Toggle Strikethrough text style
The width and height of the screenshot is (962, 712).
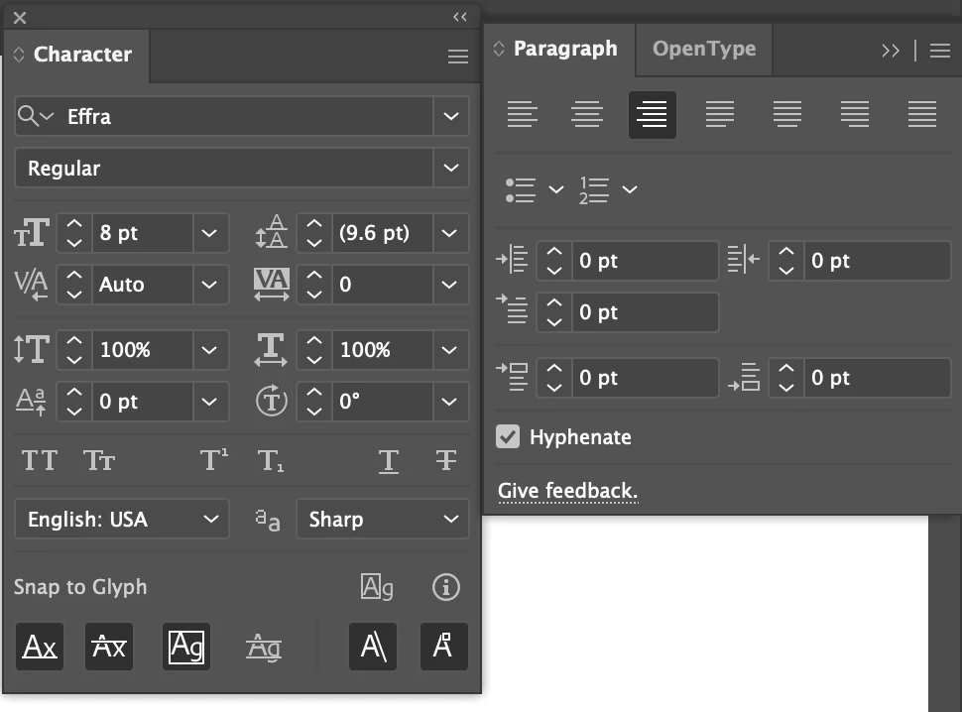[446, 460]
